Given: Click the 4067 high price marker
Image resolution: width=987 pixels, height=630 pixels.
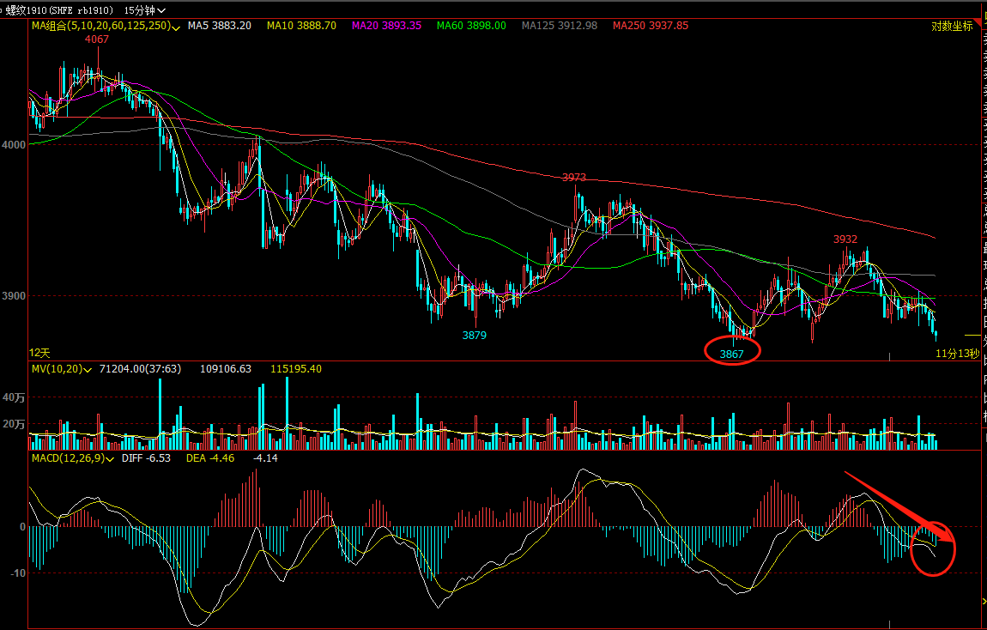Looking at the screenshot, I should [x=97, y=39].
